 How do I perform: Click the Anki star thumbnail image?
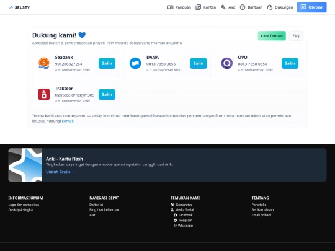[x=25, y=165]
